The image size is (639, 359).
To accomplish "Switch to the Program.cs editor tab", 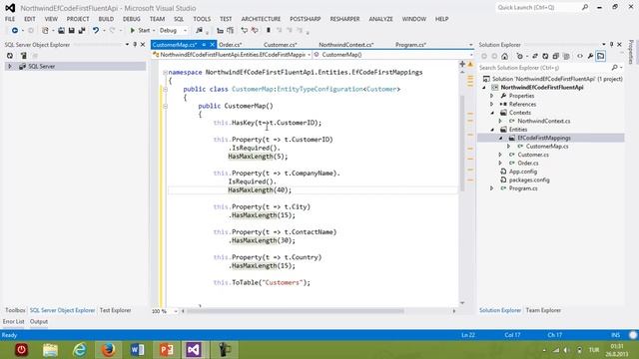I will tap(410, 45).
